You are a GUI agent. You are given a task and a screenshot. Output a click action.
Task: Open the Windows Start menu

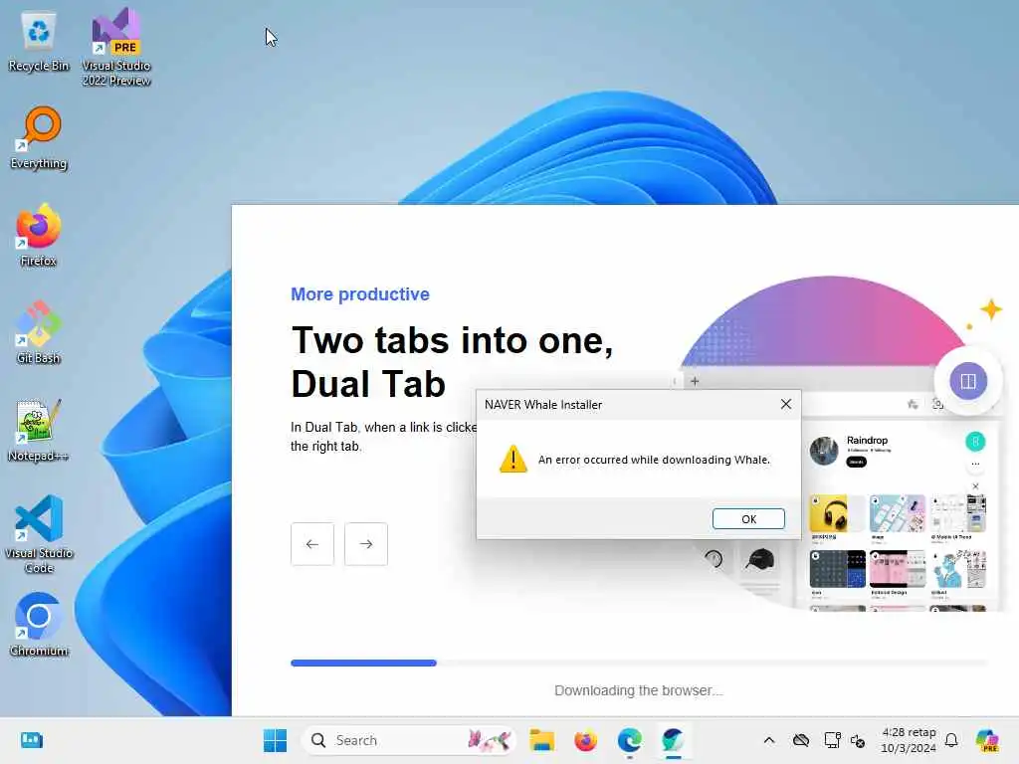(x=275, y=740)
